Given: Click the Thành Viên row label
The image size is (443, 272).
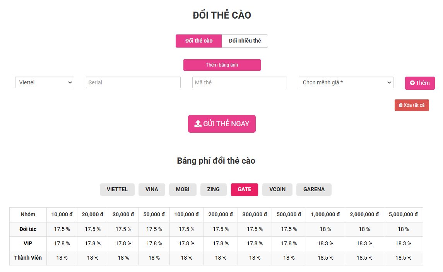Looking at the screenshot, I should pyautogui.click(x=28, y=258).
